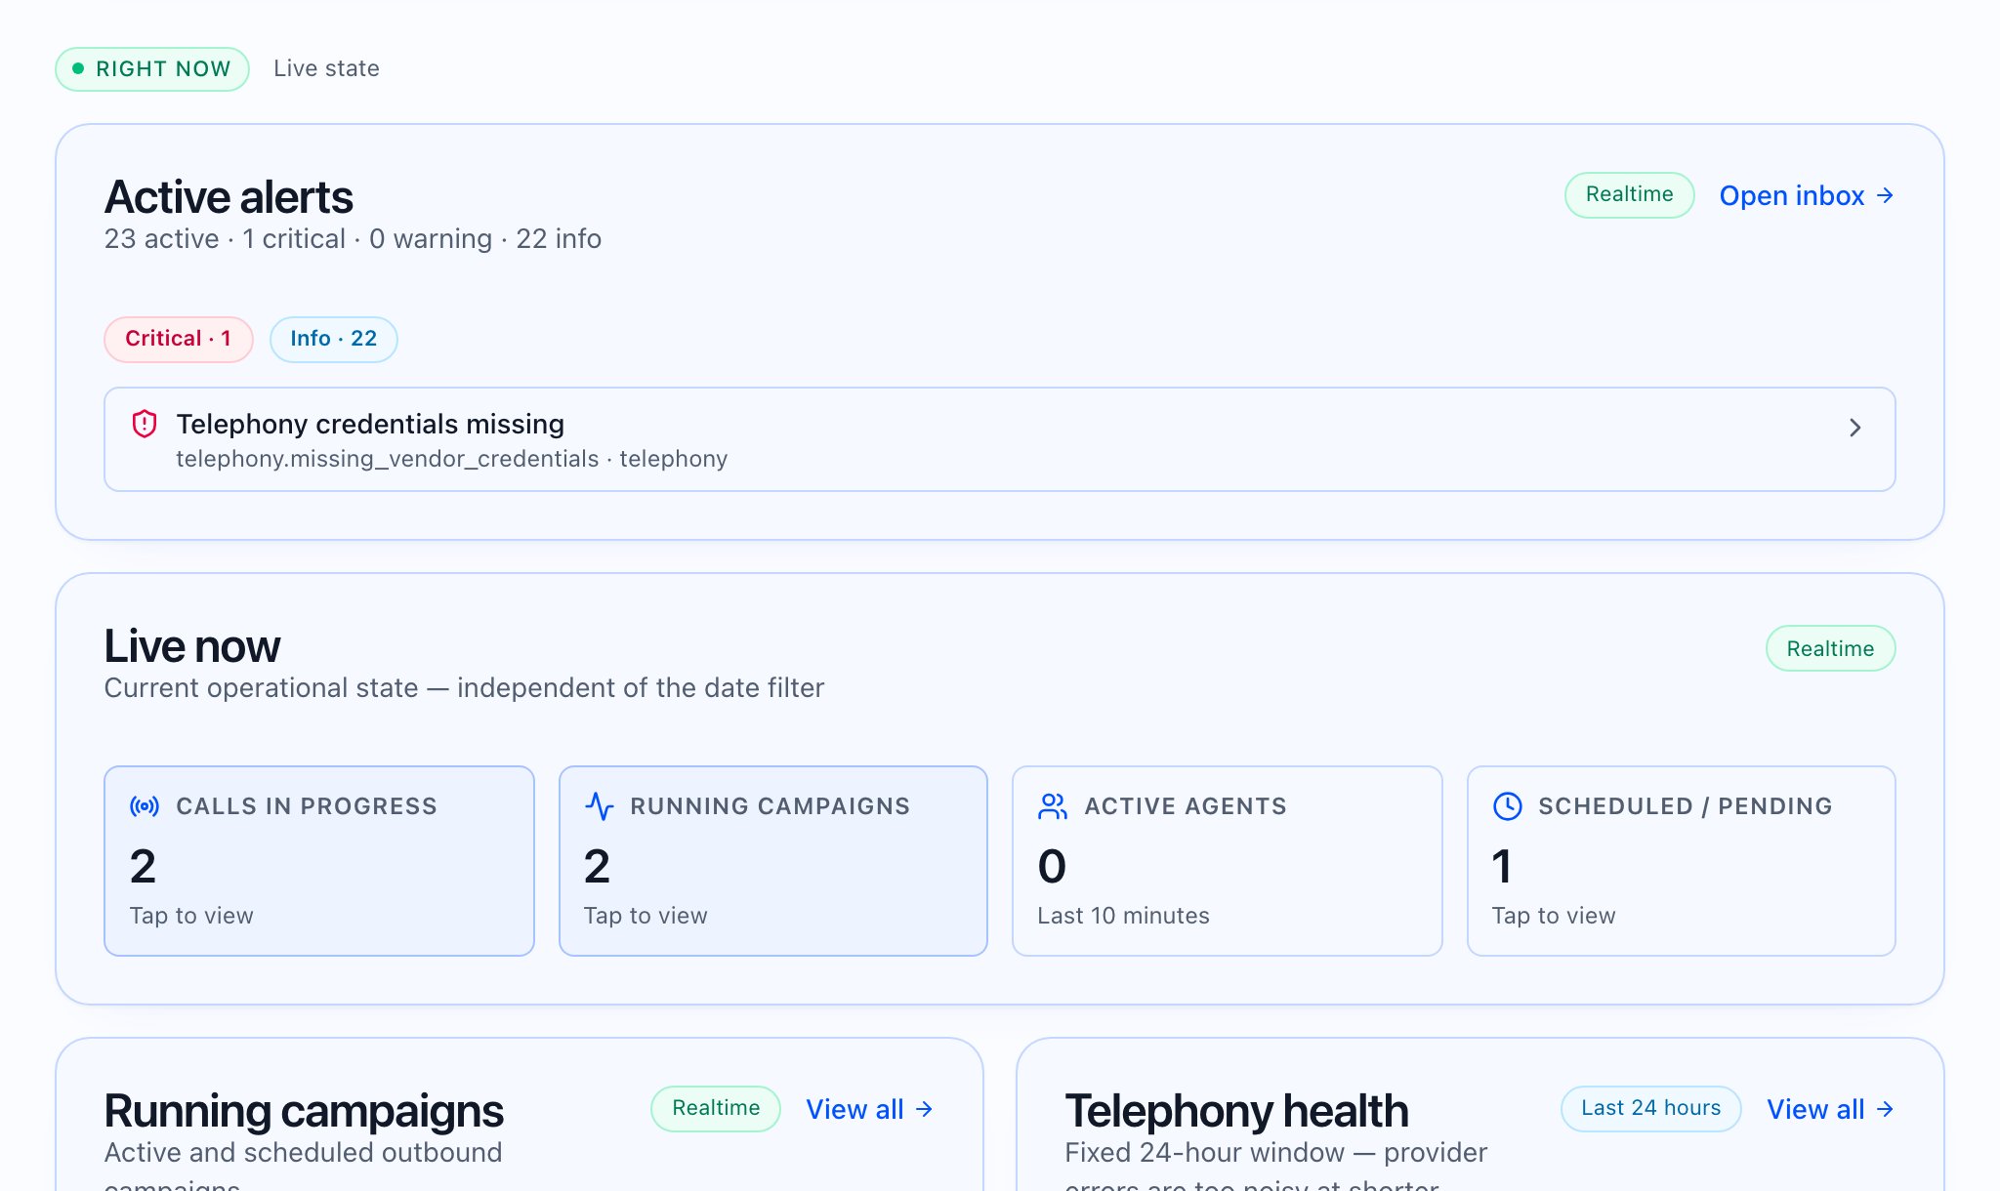Click the arrow beside Running campaigns View all
Viewport: 2000px width, 1191px height.
[924, 1109]
